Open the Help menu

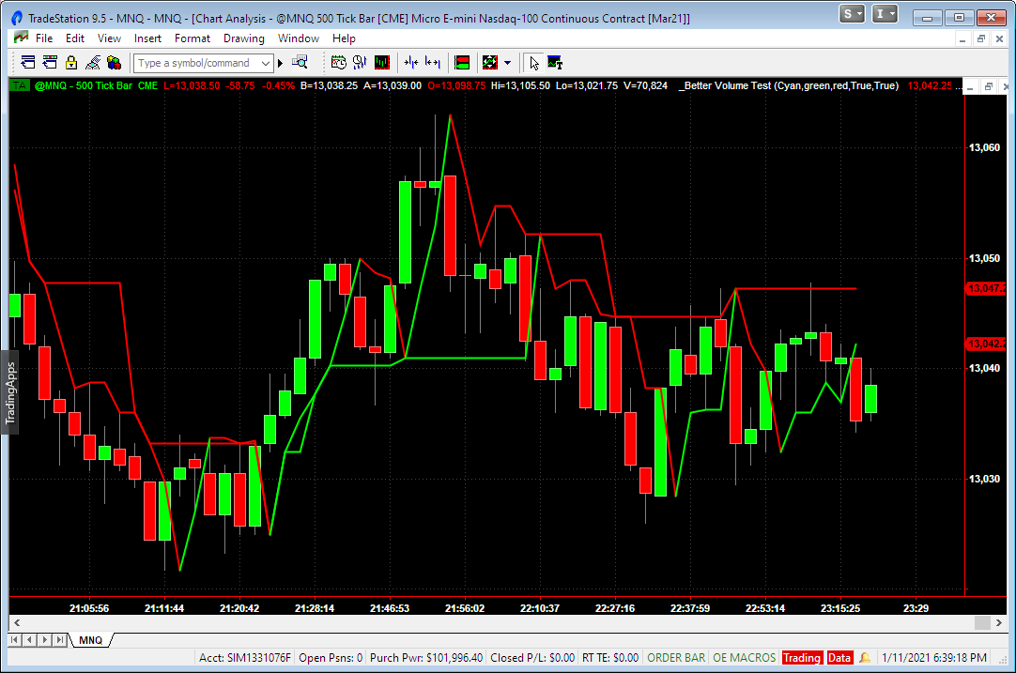coord(344,38)
